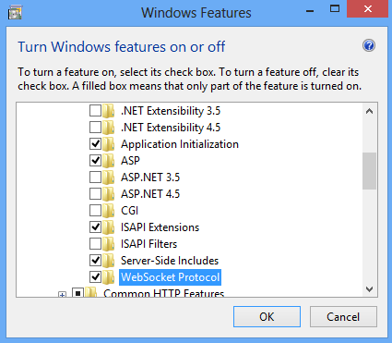This screenshot has height=343, width=392.
Task: Click the scrollbar up arrow
Action: [x=369, y=111]
